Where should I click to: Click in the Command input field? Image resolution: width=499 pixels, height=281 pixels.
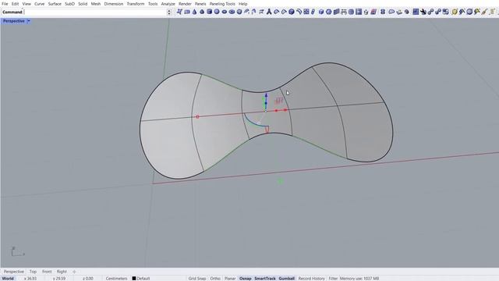point(95,12)
